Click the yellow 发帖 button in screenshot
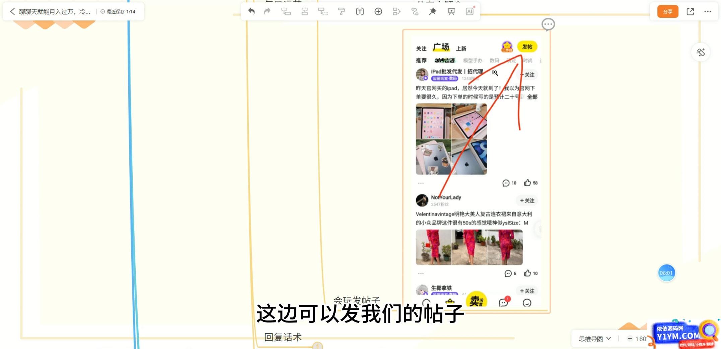This screenshot has width=721, height=349. (x=527, y=47)
